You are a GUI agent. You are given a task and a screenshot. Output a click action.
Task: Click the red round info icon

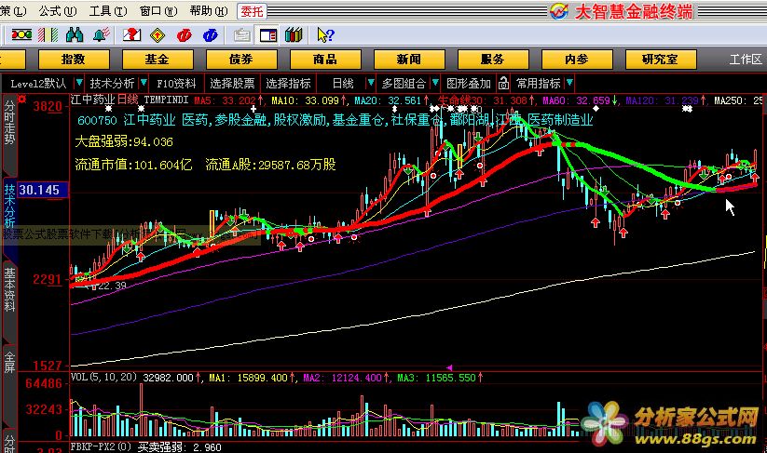coord(184,35)
